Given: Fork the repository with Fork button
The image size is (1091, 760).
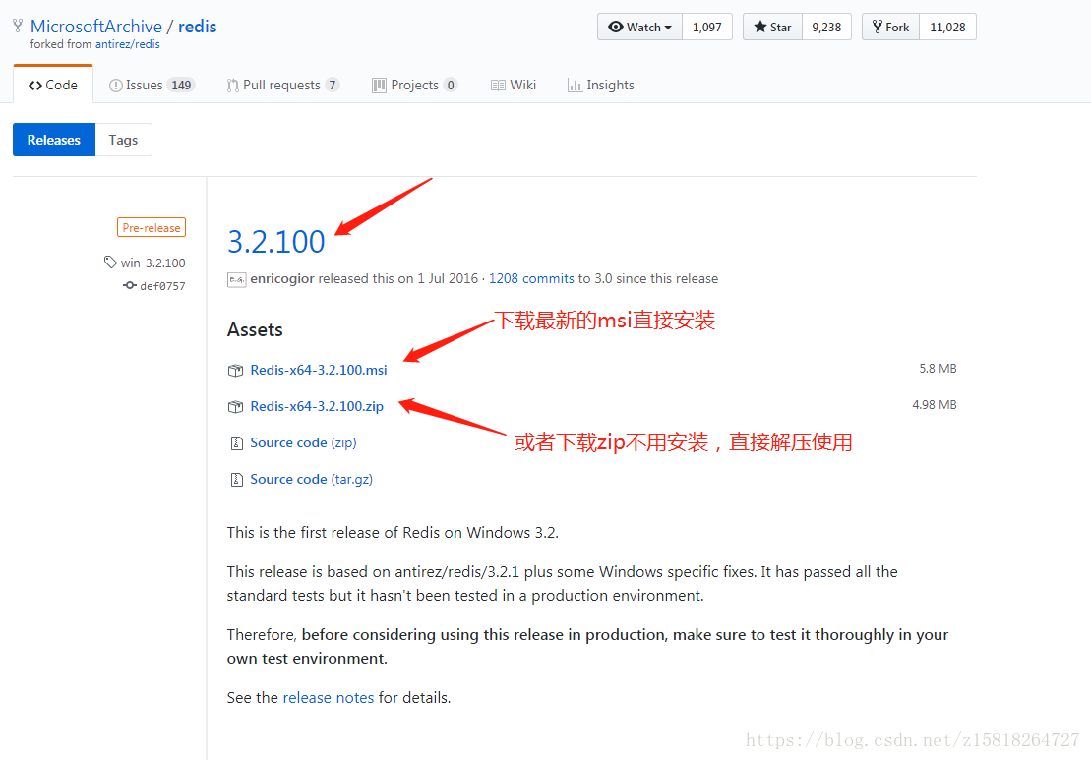Looking at the screenshot, I should [890, 28].
